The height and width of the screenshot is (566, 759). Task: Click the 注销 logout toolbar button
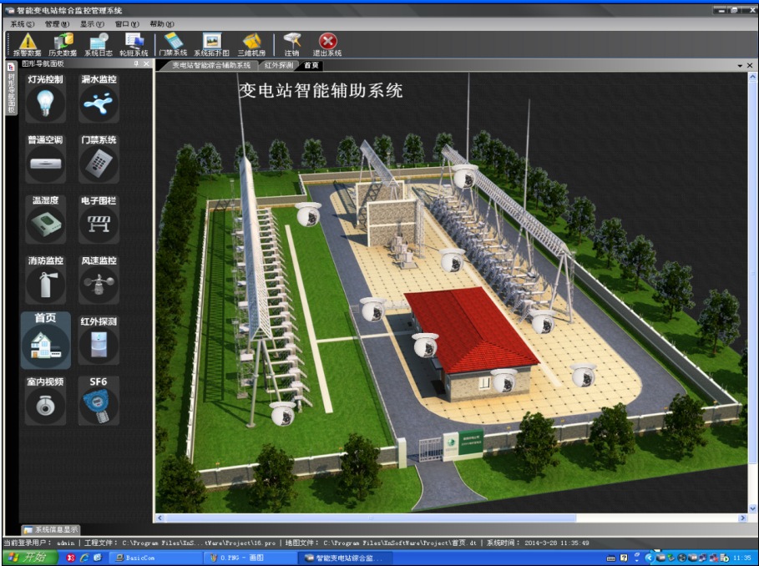coord(291,43)
